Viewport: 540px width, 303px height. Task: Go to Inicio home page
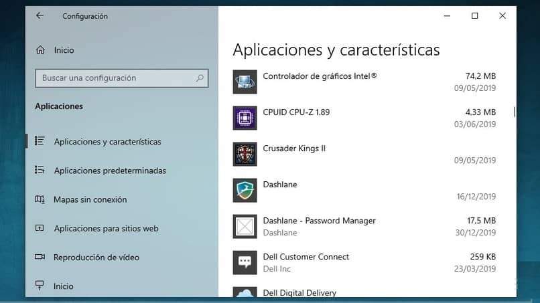click(x=64, y=50)
